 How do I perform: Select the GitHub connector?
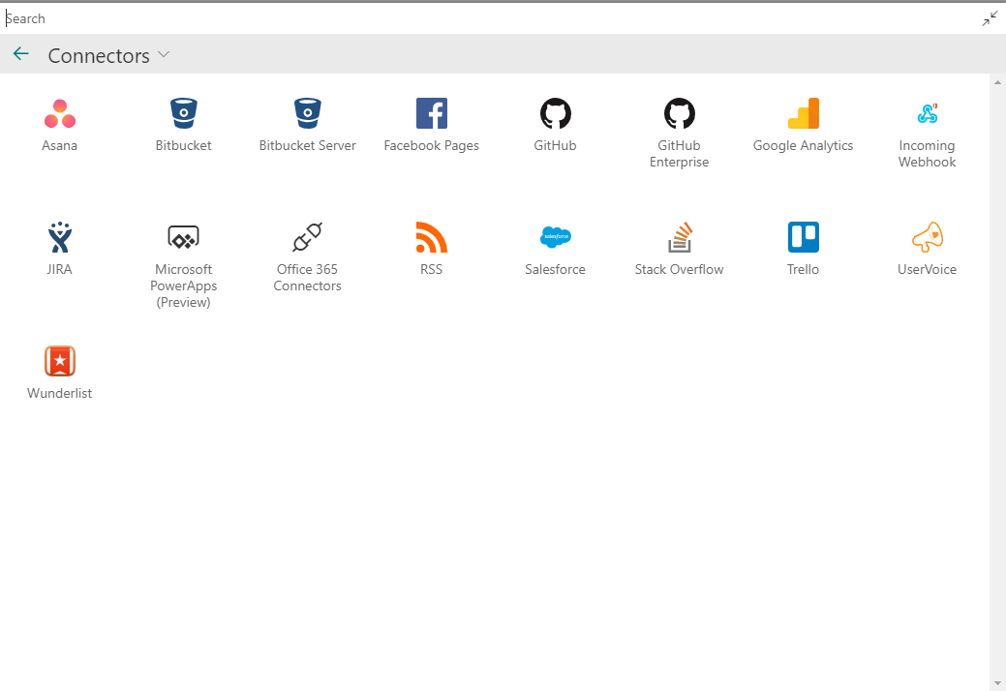click(556, 114)
